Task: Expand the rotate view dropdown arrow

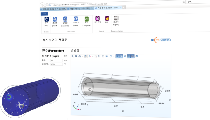Action: pos(113,56)
